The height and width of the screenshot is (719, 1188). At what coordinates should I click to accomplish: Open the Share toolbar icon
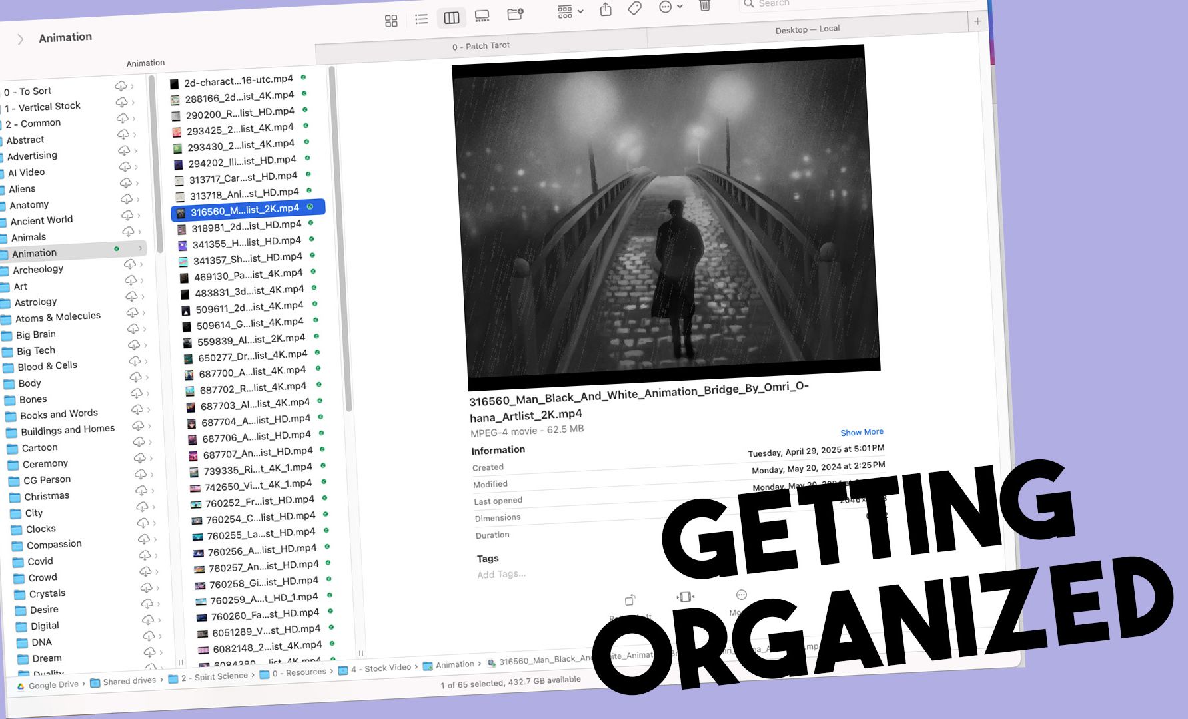[606, 9]
